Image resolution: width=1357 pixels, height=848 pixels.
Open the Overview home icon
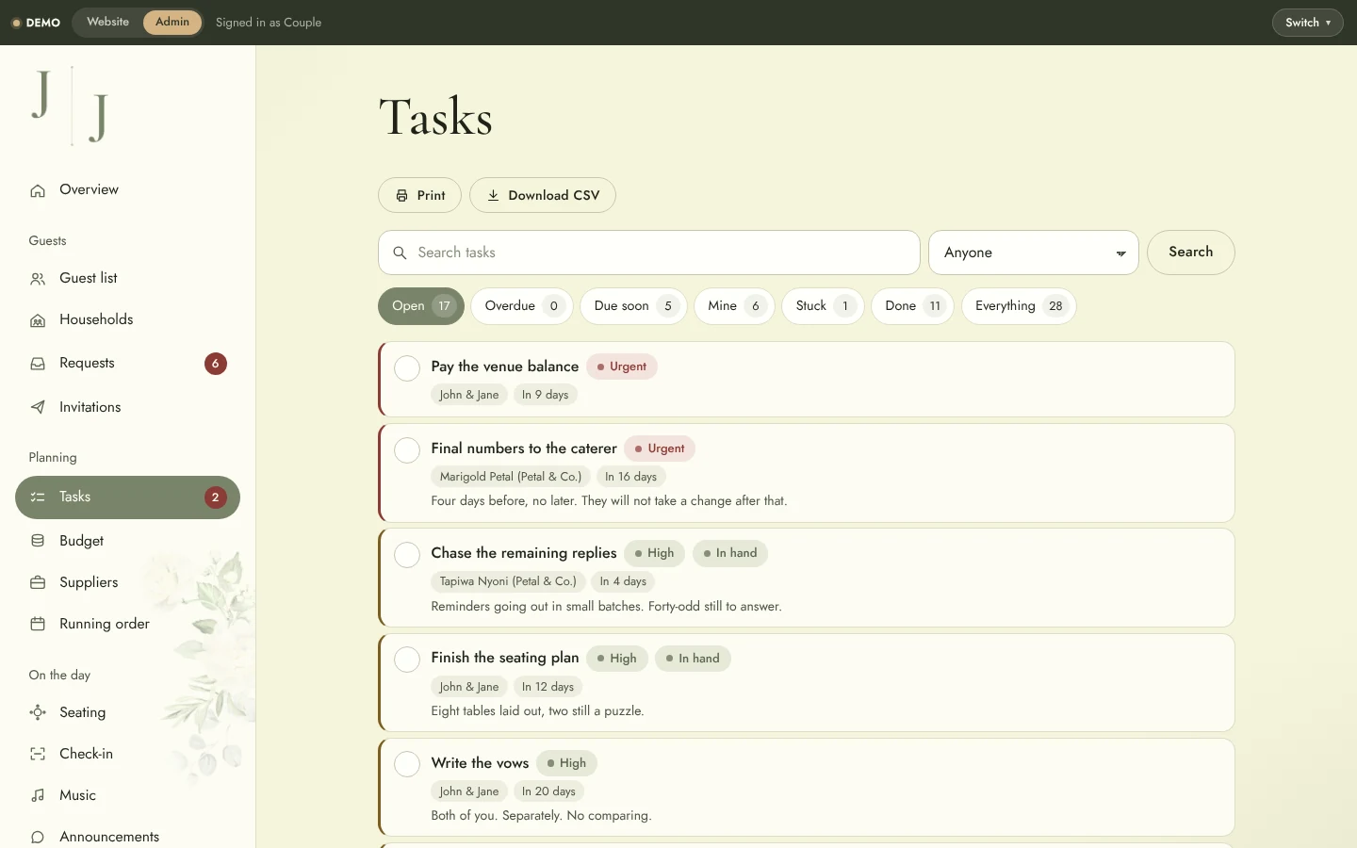tap(38, 190)
